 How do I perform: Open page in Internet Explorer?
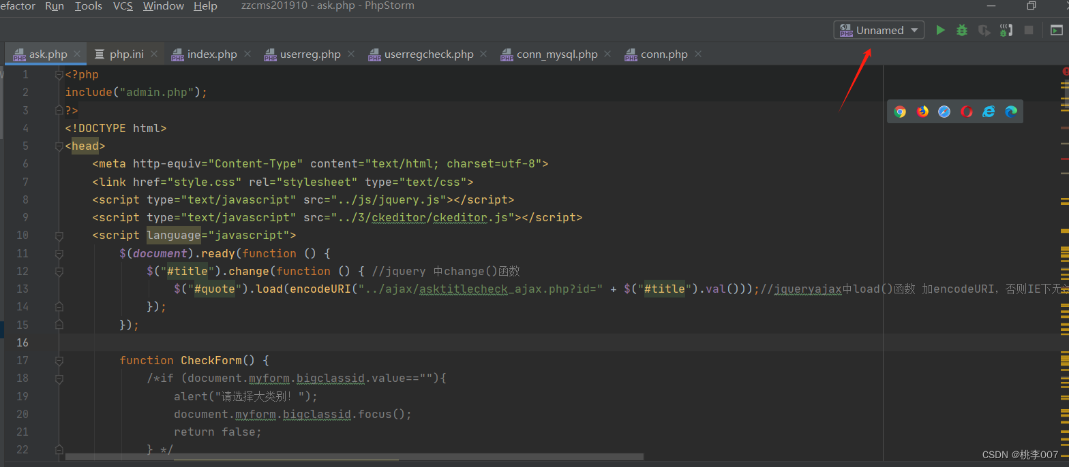click(989, 112)
